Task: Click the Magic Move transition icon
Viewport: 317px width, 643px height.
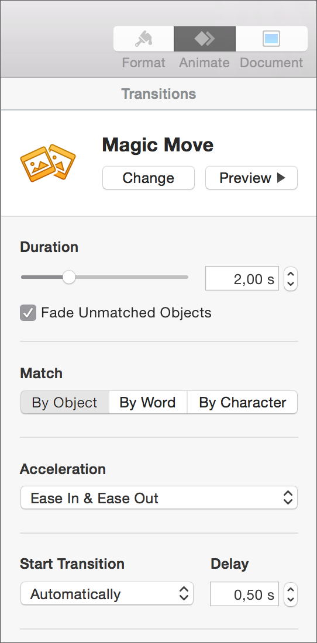Action: click(x=48, y=163)
